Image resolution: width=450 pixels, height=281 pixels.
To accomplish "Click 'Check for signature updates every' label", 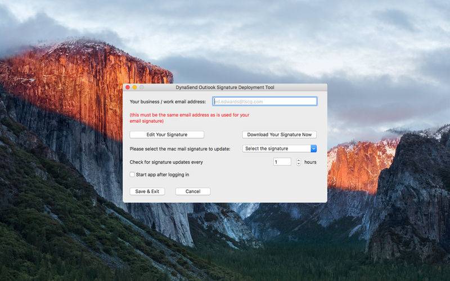I will click(166, 162).
